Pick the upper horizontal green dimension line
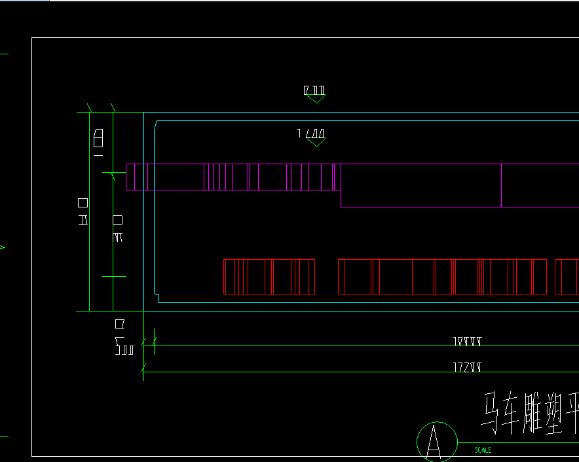 click(361, 346)
